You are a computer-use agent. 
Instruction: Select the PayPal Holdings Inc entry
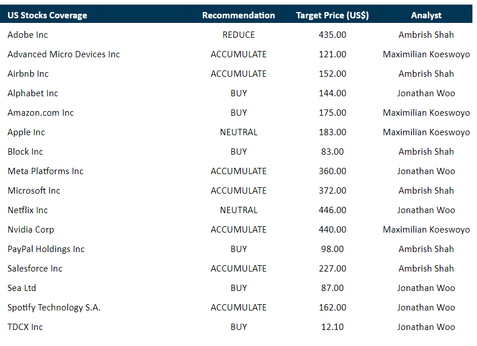pyautogui.click(x=46, y=249)
